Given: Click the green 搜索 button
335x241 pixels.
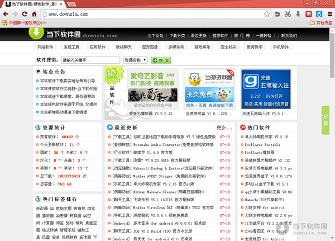Looking at the screenshot, I should tap(161, 60).
